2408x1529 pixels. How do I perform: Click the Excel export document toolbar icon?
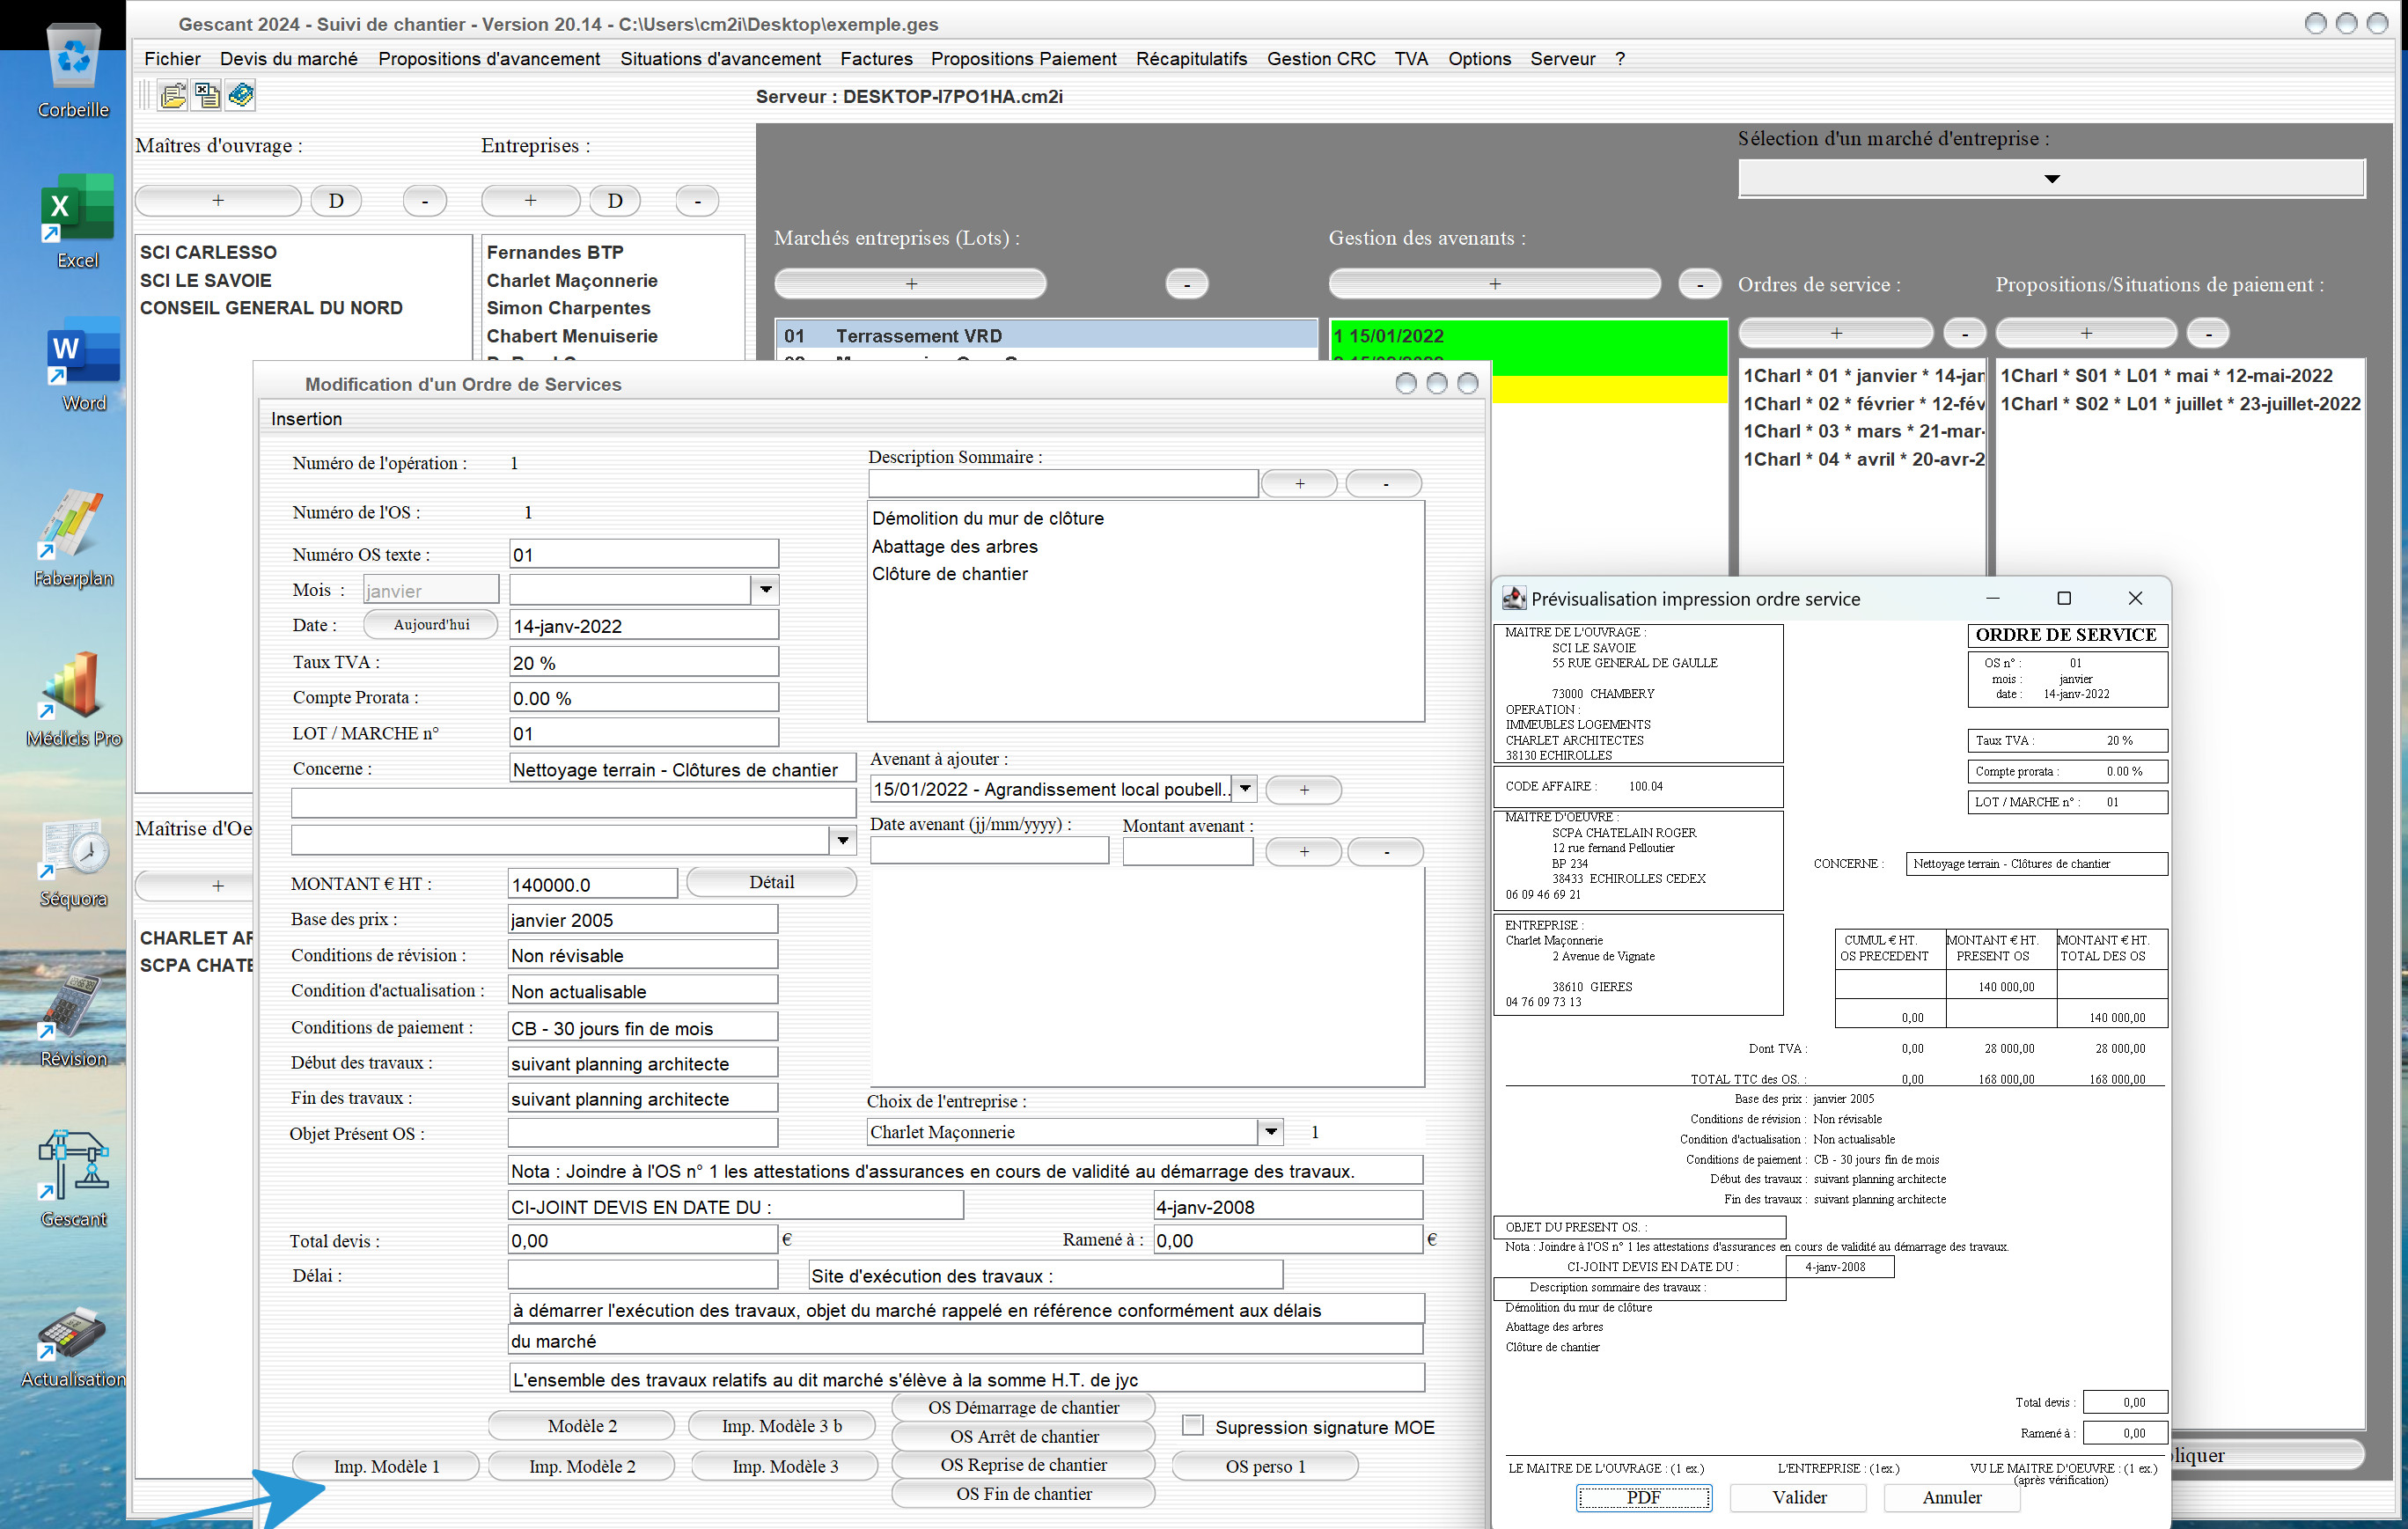(207, 95)
